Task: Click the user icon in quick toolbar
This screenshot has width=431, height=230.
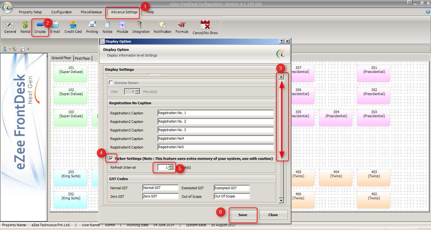Action: (5, 49)
